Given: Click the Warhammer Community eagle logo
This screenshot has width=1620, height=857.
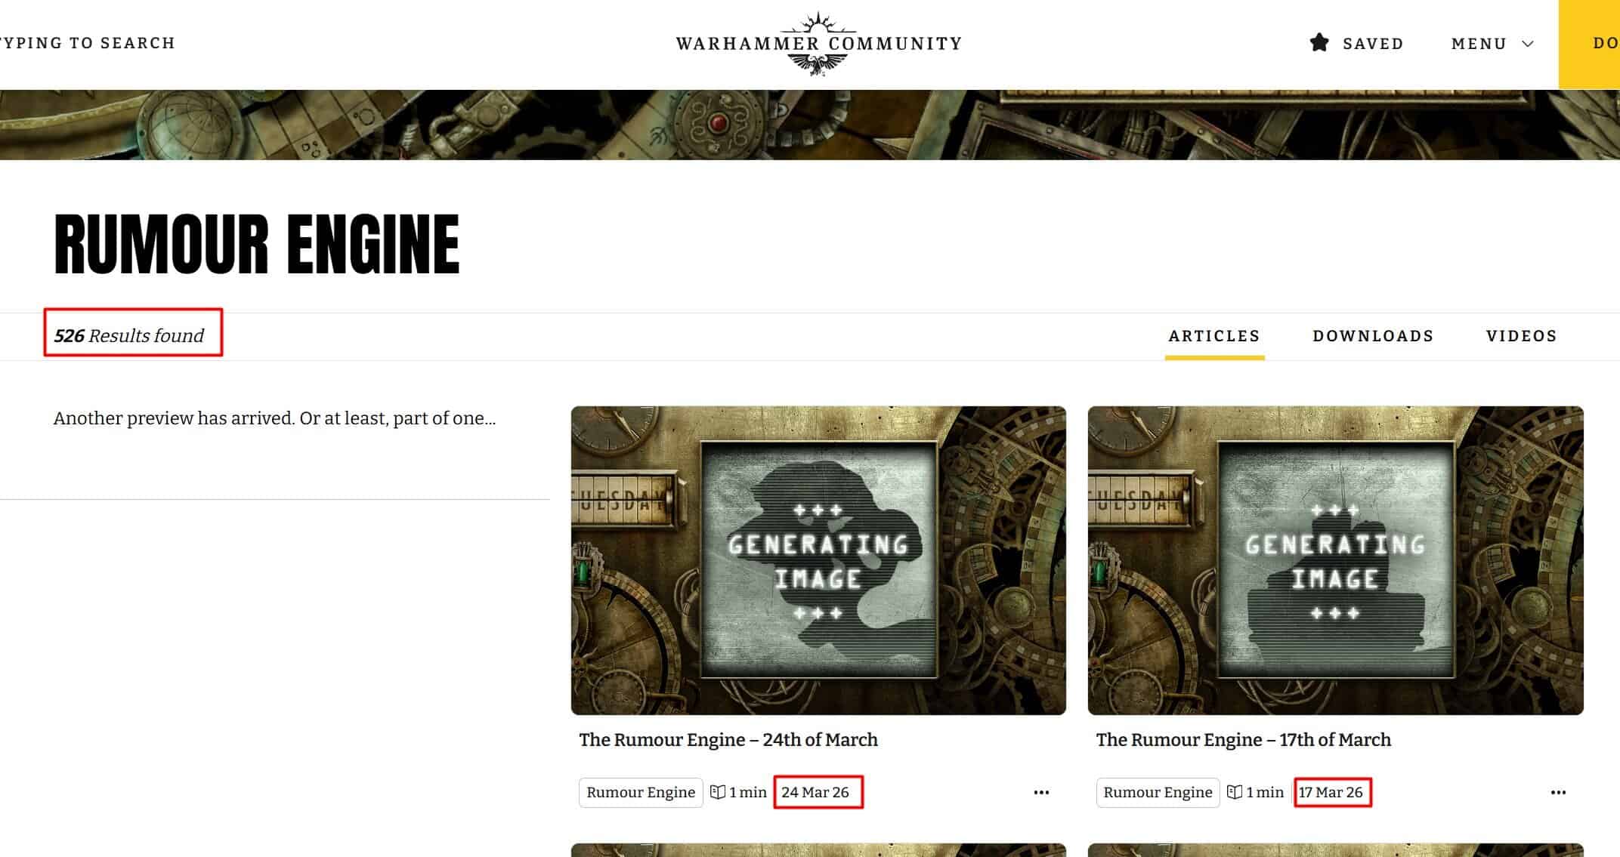Looking at the screenshot, I should coord(818,44).
